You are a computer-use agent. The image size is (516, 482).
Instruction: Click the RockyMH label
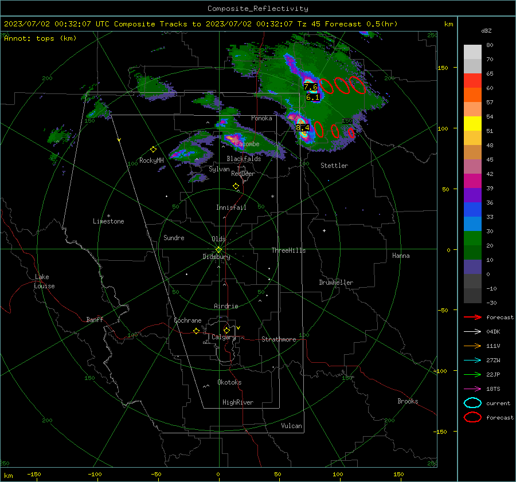(151, 160)
